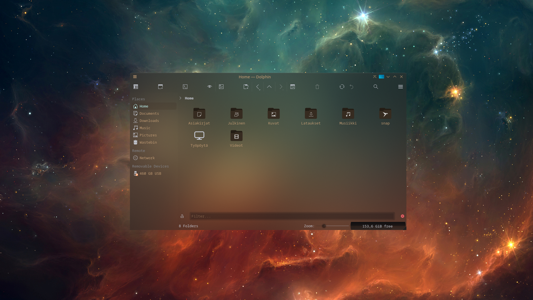
Task: Open the window menu in the title bar
Action: click(x=135, y=77)
